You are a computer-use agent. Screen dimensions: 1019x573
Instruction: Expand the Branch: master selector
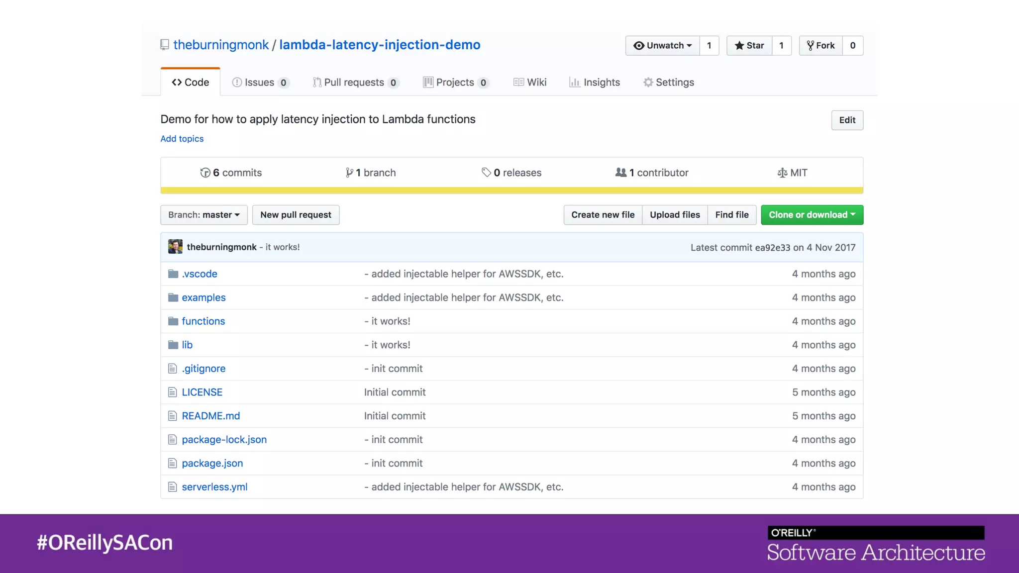(x=204, y=215)
